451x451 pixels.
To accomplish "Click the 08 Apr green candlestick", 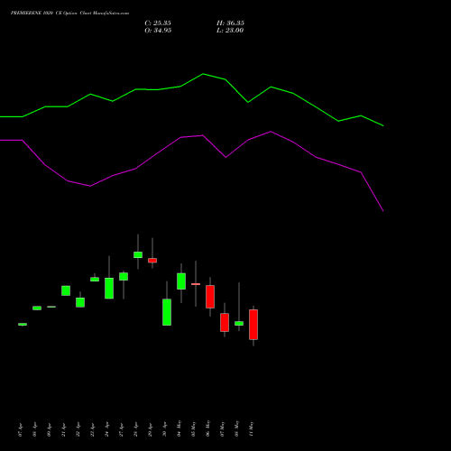I will pos(37,308).
